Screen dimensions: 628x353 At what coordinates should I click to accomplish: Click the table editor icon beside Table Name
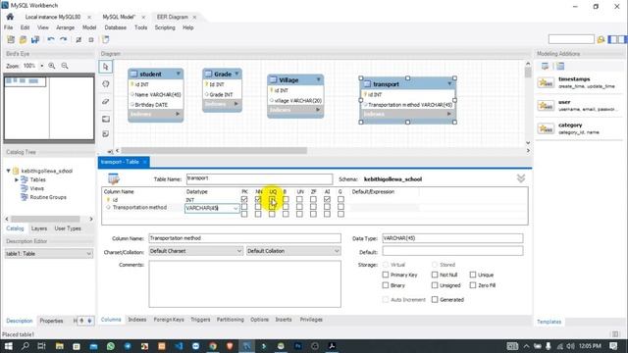[x=114, y=178]
